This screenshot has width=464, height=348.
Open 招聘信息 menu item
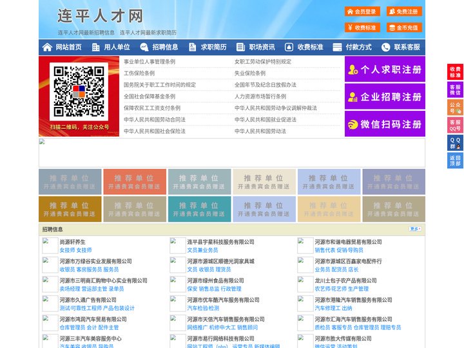pyautogui.click(x=165, y=47)
